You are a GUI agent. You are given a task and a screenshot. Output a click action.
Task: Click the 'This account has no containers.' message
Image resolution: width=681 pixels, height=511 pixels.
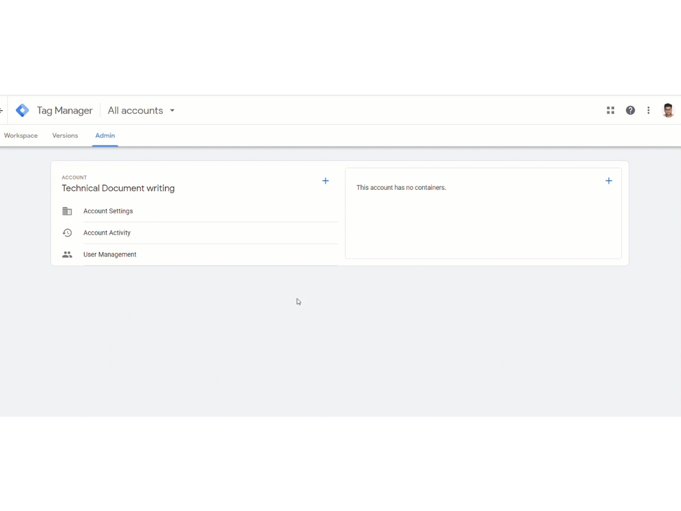pyautogui.click(x=401, y=187)
